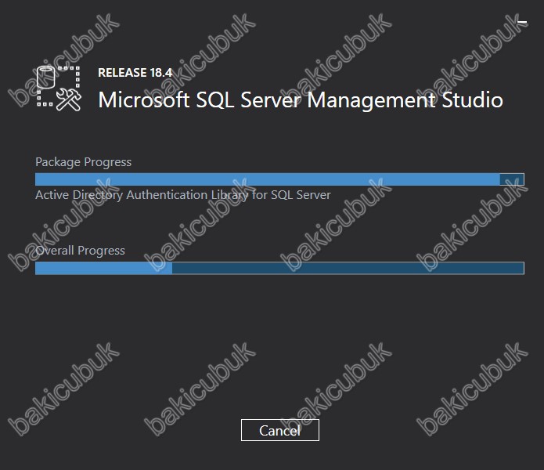Click the unfilled part of Overall Progress bar
This screenshot has width=544, height=470.
[x=348, y=268]
